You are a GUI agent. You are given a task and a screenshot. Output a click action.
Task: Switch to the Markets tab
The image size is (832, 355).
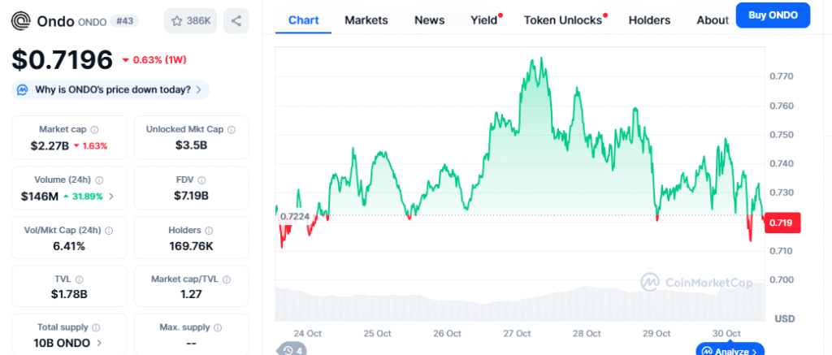(366, 19)
